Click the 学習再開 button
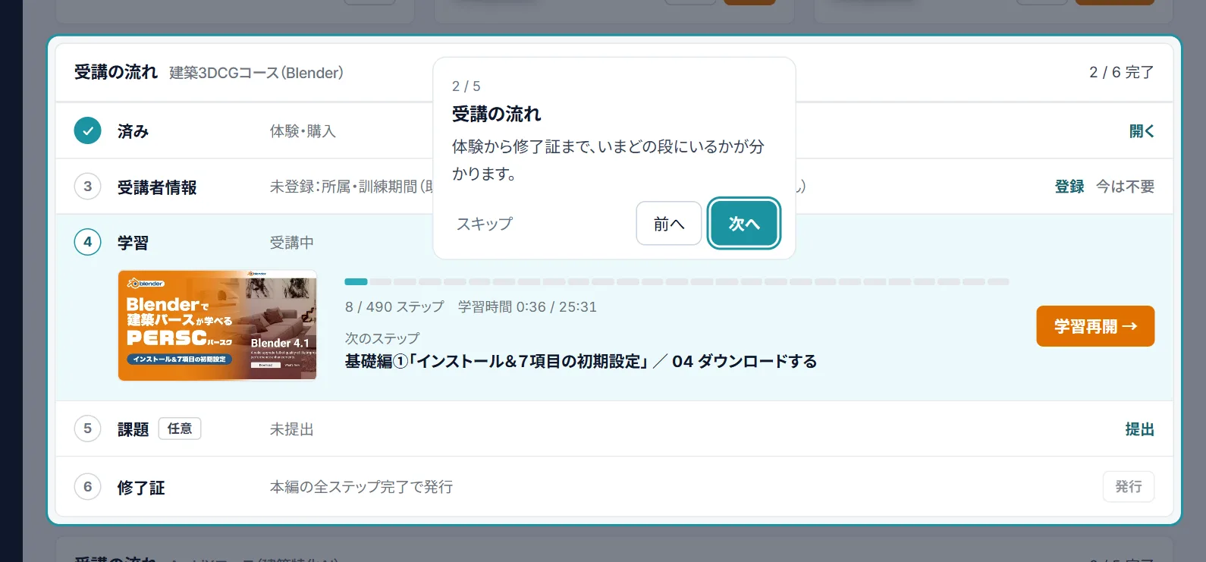Screen dimensions: 1206x562 (x=1095, y=326)
